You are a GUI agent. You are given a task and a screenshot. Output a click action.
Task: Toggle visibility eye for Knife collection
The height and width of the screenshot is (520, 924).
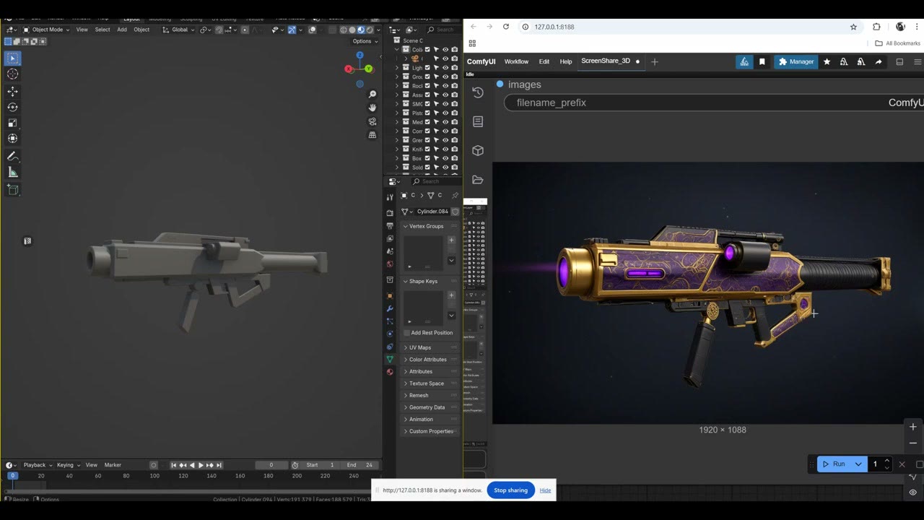point(445,149)
